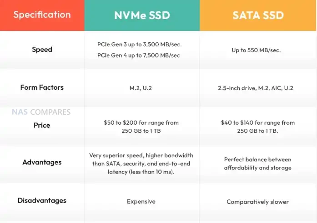Select the 'Expensive' disadvantage cell

click(141, 201)
